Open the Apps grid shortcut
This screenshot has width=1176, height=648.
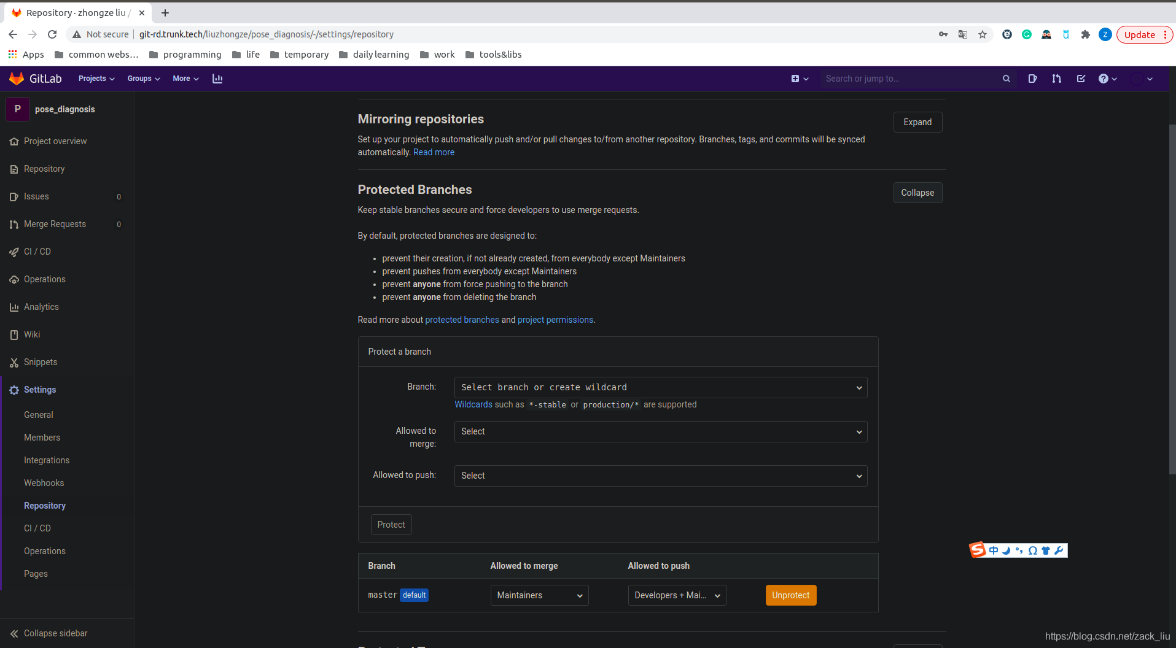click(26, 55)
